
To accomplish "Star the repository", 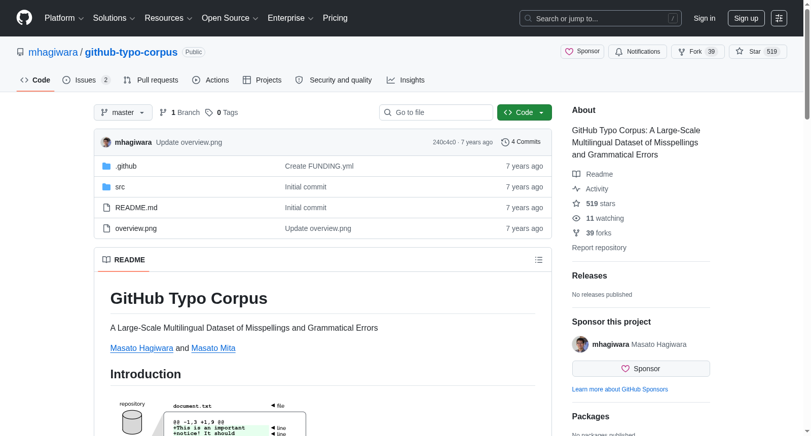I will tap(758, 52).
